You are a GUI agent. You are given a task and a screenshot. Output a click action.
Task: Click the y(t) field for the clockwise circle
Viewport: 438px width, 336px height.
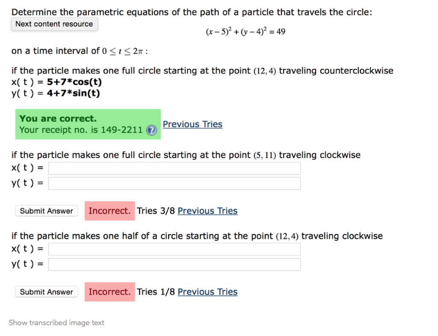click(x=174, y=183)
